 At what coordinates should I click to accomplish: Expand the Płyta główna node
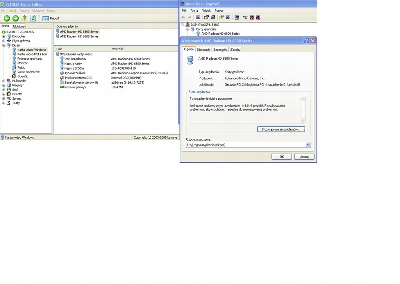pos(4,41)
